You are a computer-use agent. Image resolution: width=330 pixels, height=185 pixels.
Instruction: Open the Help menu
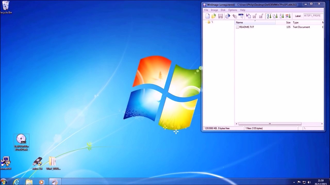(243, 10)
